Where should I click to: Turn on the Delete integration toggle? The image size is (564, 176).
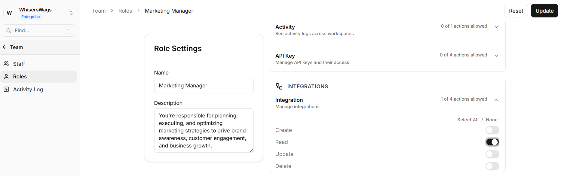[x=492, y=166]
